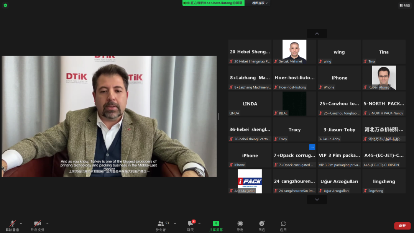Screen dimensions: 414x233
Task: Expand audio options arrow beside mute button
Action: click(x=21, y=223)
